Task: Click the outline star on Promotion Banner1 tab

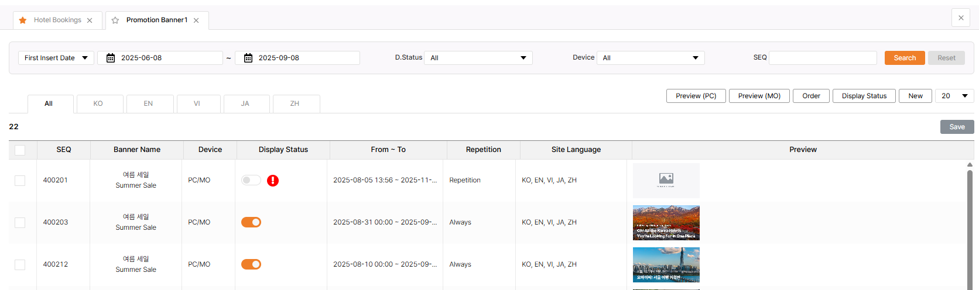Action: [x=115, y=20]
